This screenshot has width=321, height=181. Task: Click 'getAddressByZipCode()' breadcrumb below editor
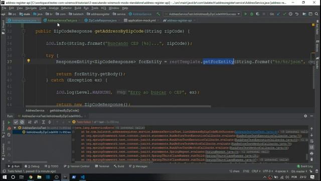(x=64, y=111)
